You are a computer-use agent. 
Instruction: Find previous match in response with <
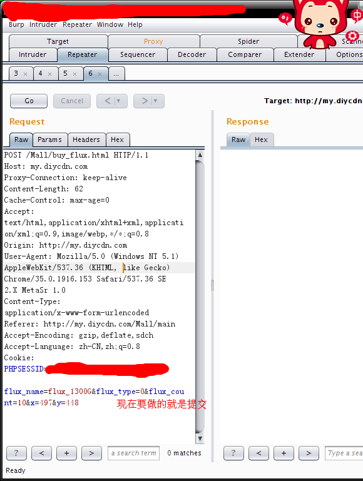(258, 453)
